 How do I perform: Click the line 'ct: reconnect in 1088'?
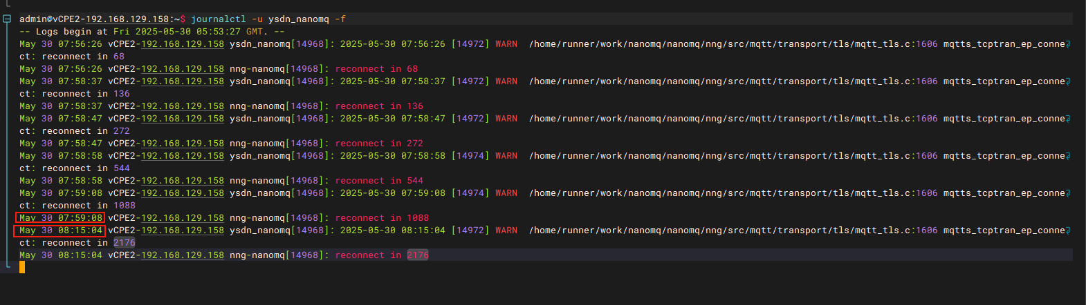tap(77, 206)
